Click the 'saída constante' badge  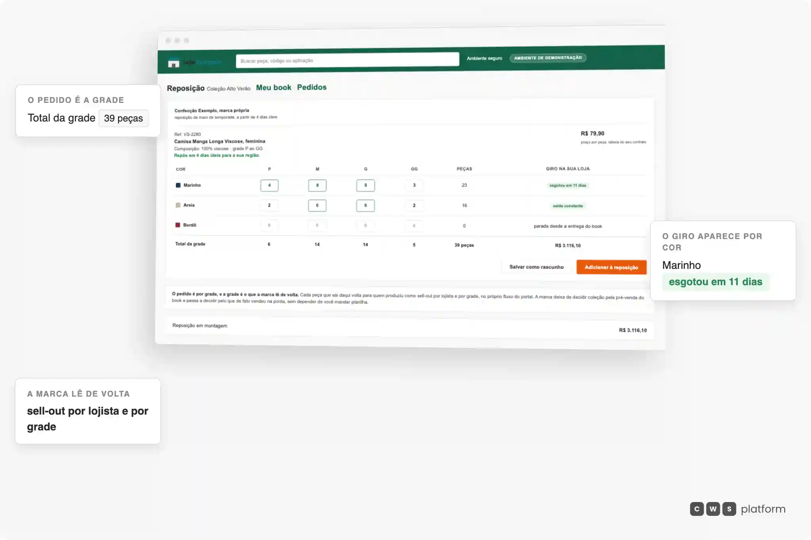click(568, 206)
